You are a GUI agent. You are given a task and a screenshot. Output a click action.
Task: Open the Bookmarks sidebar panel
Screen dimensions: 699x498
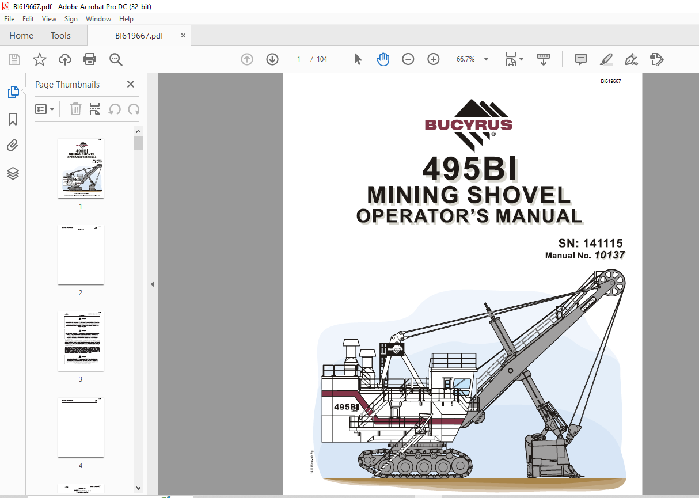pos(13,119)
